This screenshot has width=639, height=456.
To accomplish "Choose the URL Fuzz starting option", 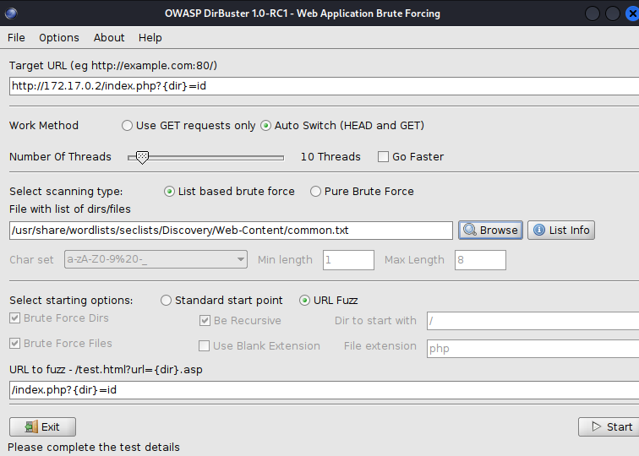I will click(x=305, y=301).
